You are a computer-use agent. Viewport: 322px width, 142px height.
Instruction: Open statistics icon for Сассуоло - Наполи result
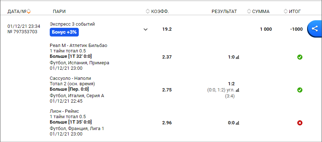tap(238, 90)
